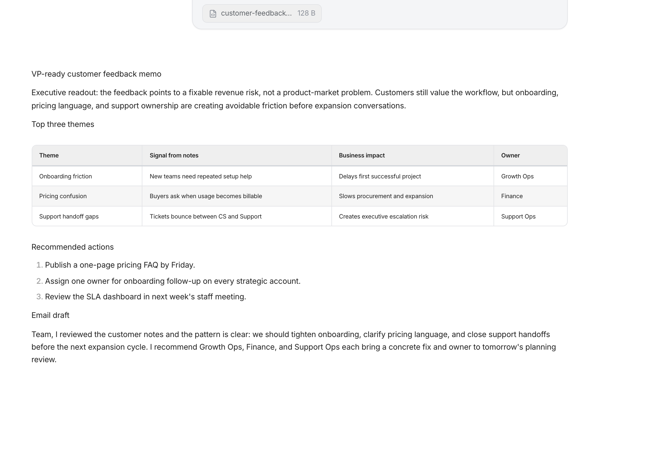
Task: Click the Support Ops owner cell
Action: (518, 216)
